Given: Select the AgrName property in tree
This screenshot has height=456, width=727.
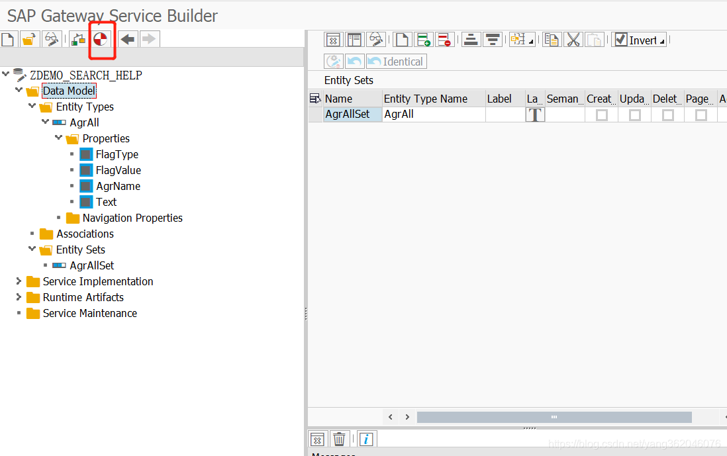Looking at the screenshot, I should tap(119, 186).
